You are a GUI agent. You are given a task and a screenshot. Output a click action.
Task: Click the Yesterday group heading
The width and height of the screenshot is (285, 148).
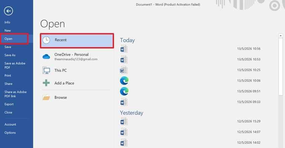coord(131,113)
